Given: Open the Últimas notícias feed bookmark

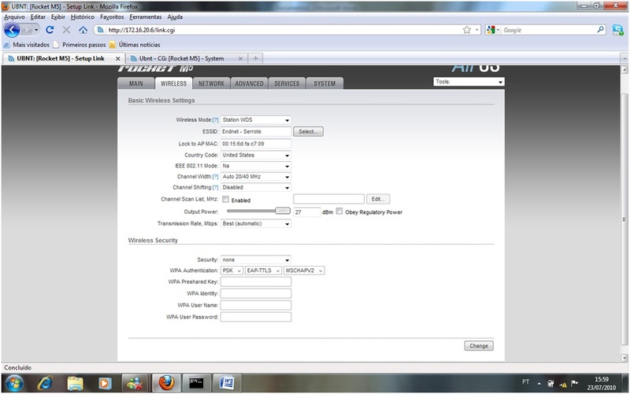Looking at the screenshot, I should point(135,45).
